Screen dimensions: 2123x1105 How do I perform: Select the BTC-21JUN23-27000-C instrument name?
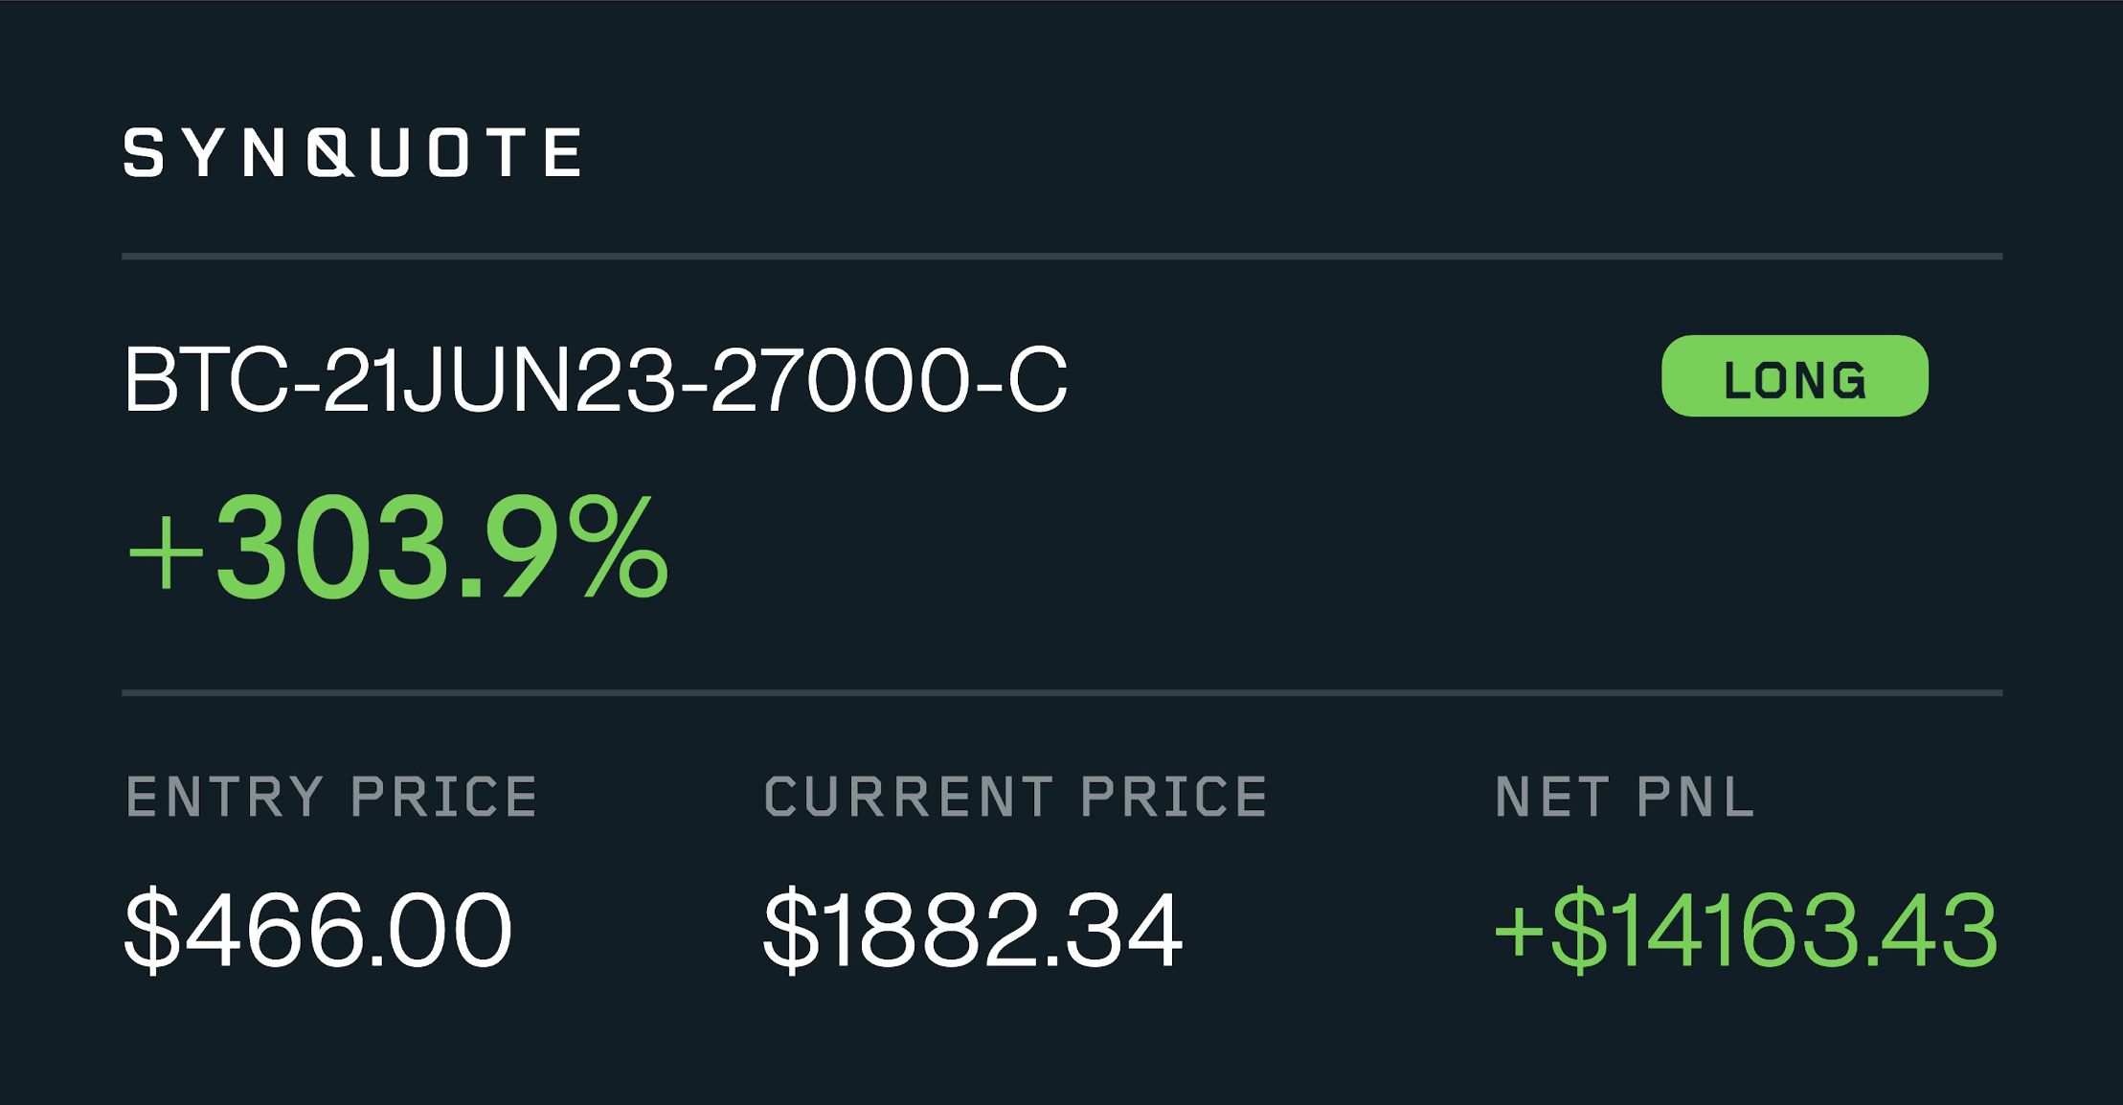coord(595,380)
